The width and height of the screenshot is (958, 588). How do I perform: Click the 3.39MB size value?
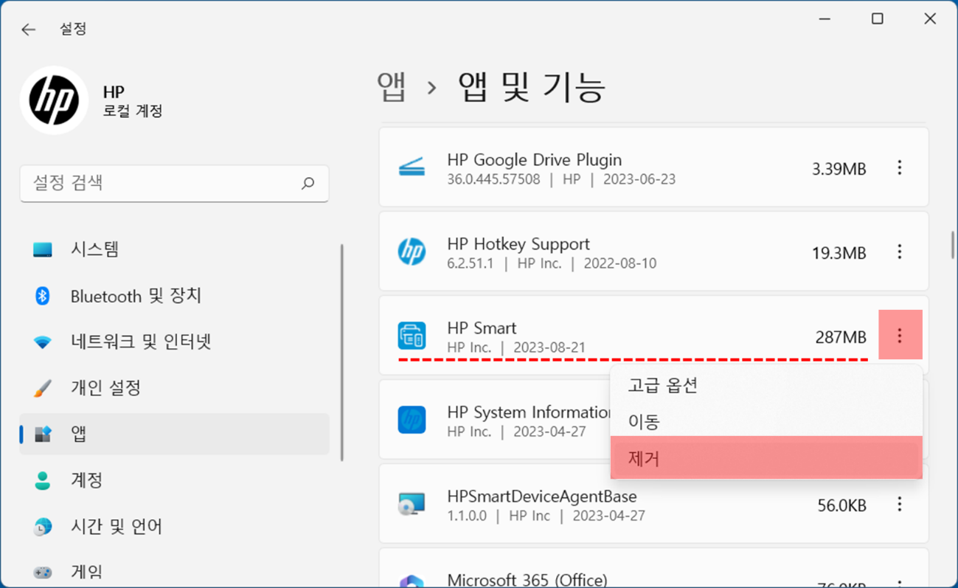click(x=839, y=169)
